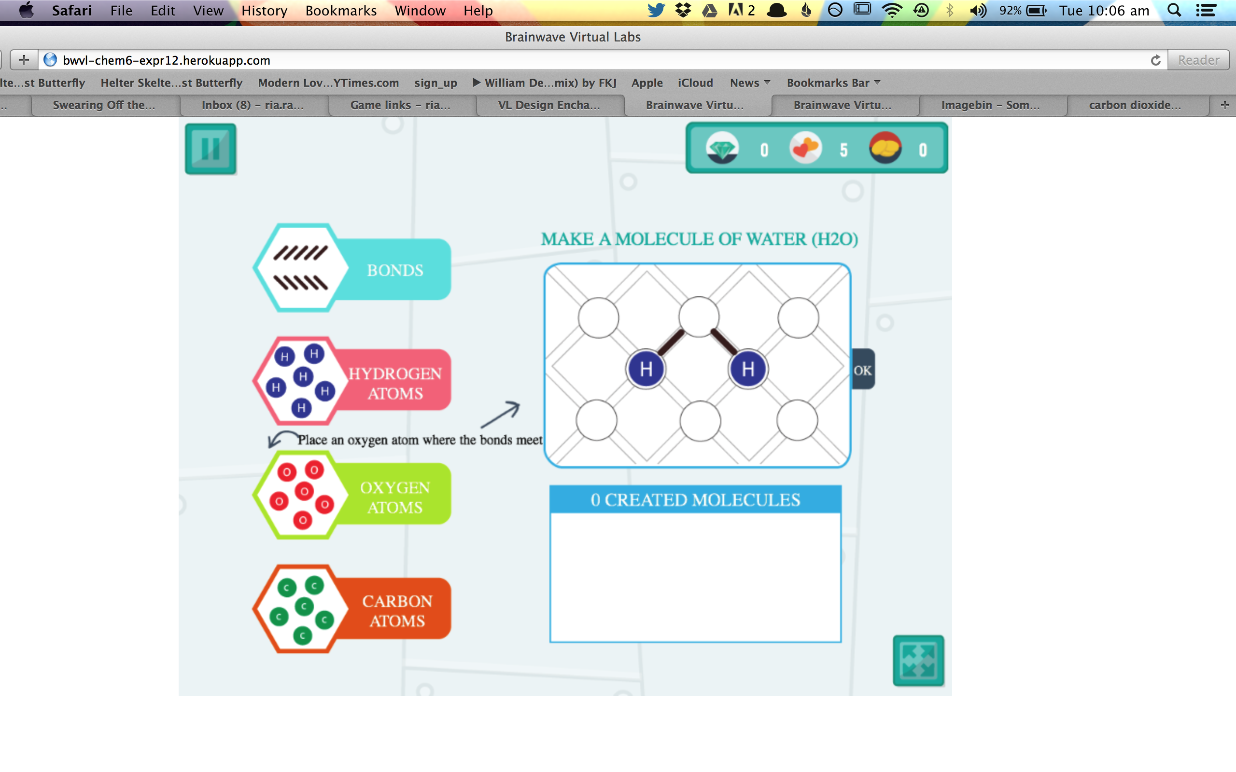The height and width of the screenshot is (772, 1236).
Task: Click the right bond line
Action: pyautogui.click(x=724, y=342)
